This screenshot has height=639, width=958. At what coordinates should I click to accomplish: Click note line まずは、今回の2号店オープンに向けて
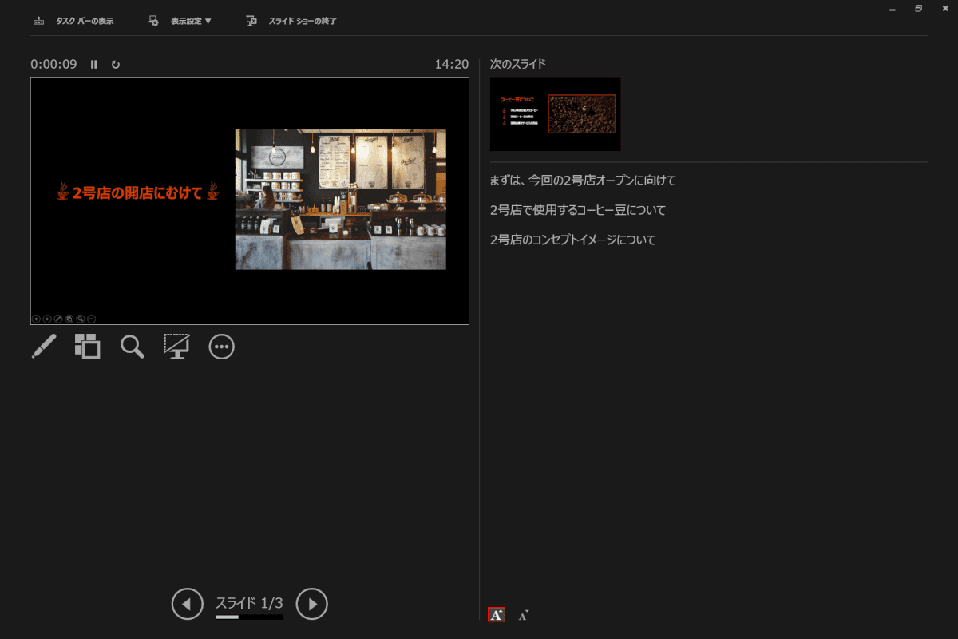point(583,181)
